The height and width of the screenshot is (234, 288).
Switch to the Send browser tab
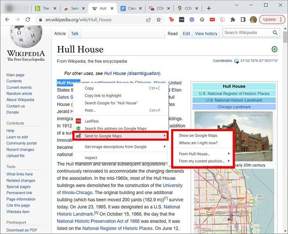click(x=74, y=9)
